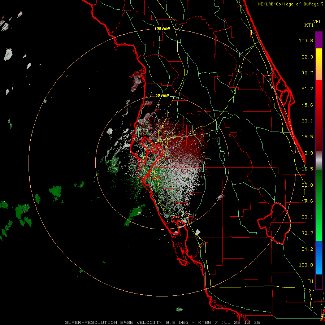Screen dimensions: 325x325
Task: Click the 100 NMI range ring label
Action: [x=162, y=29]
